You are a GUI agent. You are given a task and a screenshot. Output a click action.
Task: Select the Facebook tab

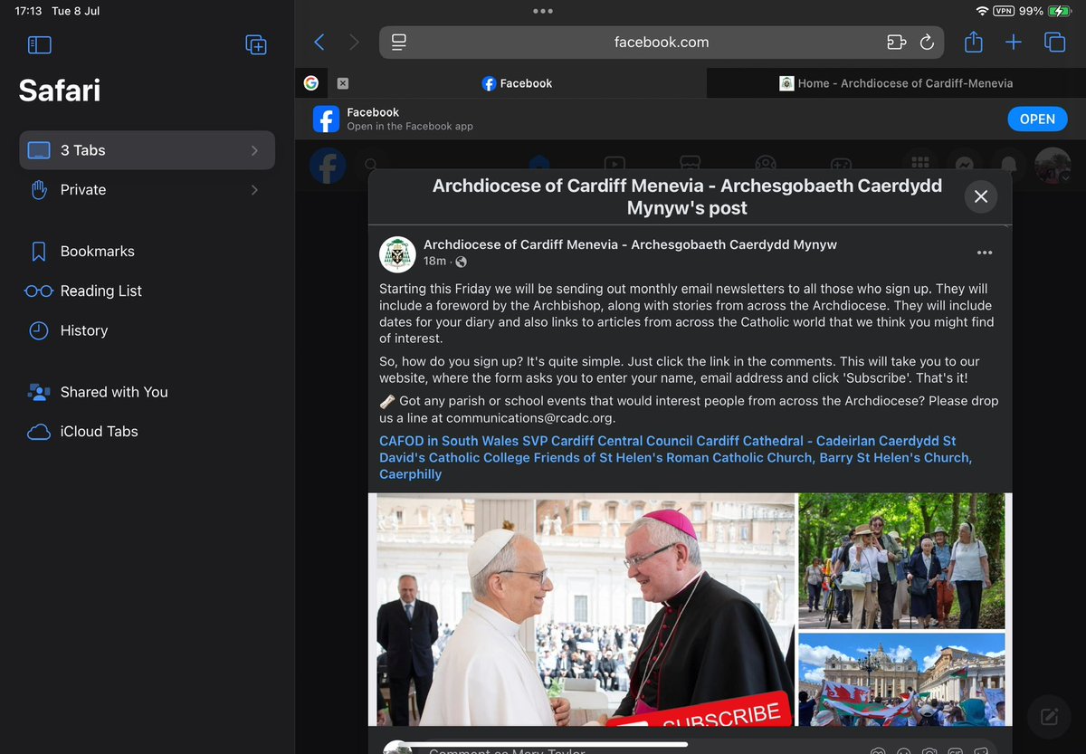[517, 83]
